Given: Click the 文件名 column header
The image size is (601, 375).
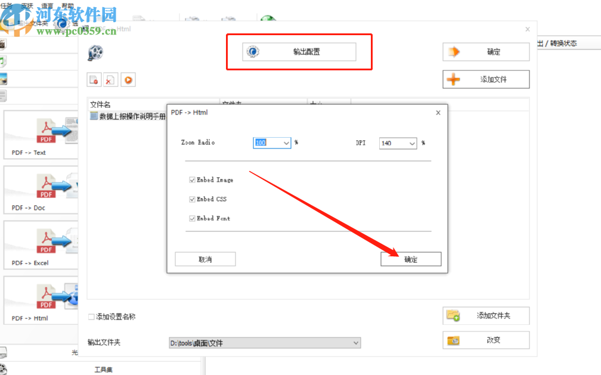Looking at the screenshot, I should tap(153, 104).
